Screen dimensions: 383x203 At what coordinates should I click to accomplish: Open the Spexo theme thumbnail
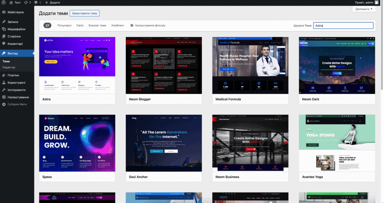[x=77, y=143]
